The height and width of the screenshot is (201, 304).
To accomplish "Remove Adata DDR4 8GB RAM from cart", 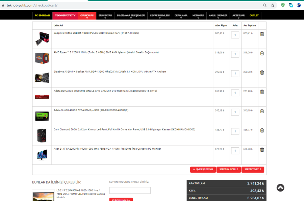I will pyautogui.click(x=262, y=92).
